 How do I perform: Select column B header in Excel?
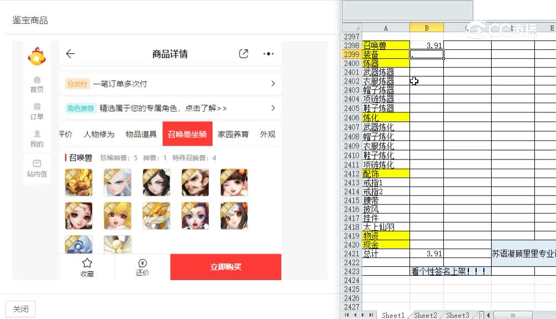(427, 28)
